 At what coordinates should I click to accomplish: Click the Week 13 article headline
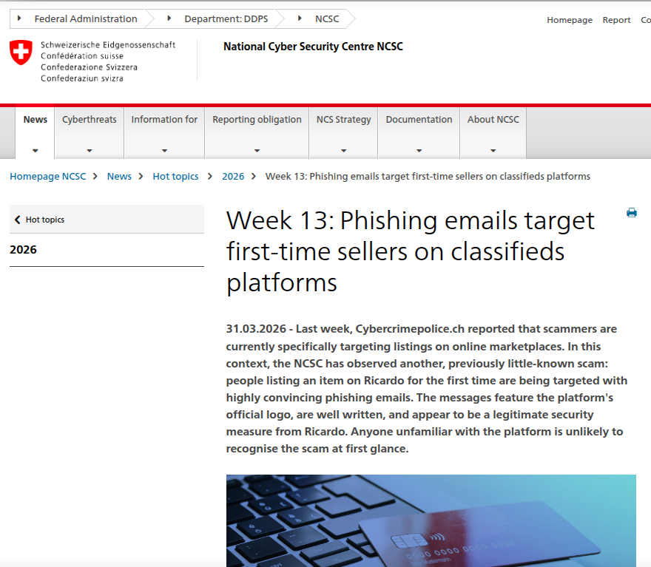tap(410, 251)
